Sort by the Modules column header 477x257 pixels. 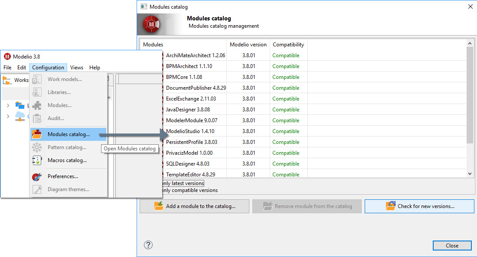coord(183,44)
